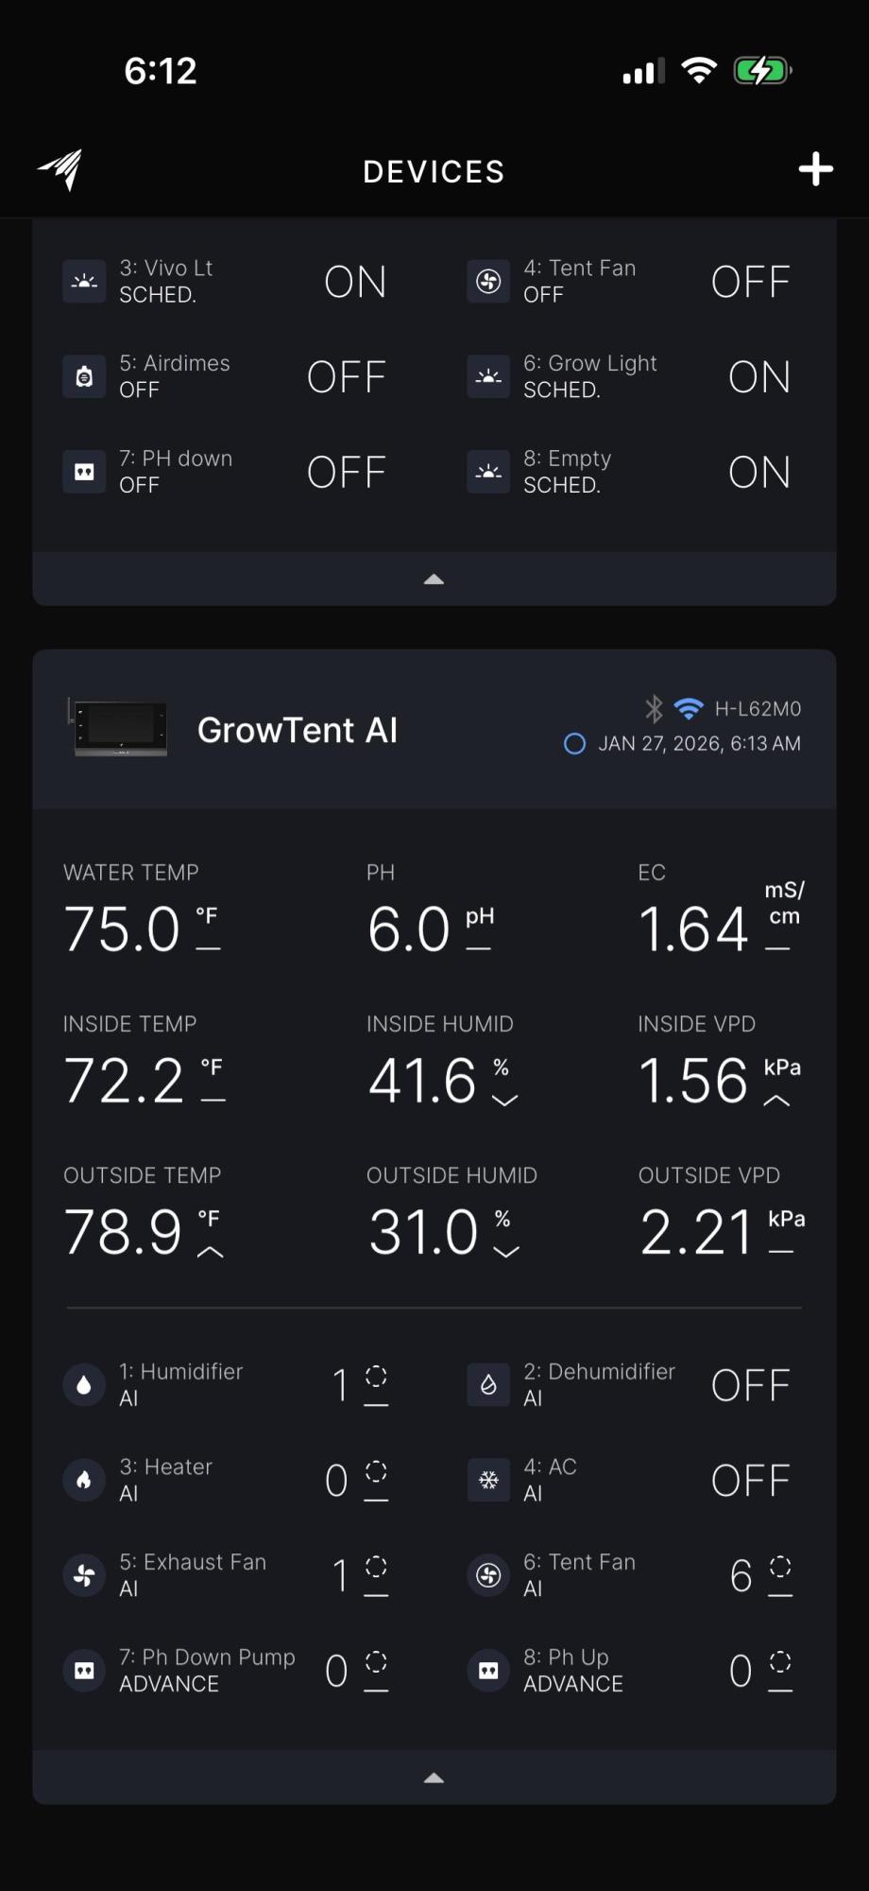Tap the Dehumidifier port icon
869x1891 pixels.
point(488,1385)
